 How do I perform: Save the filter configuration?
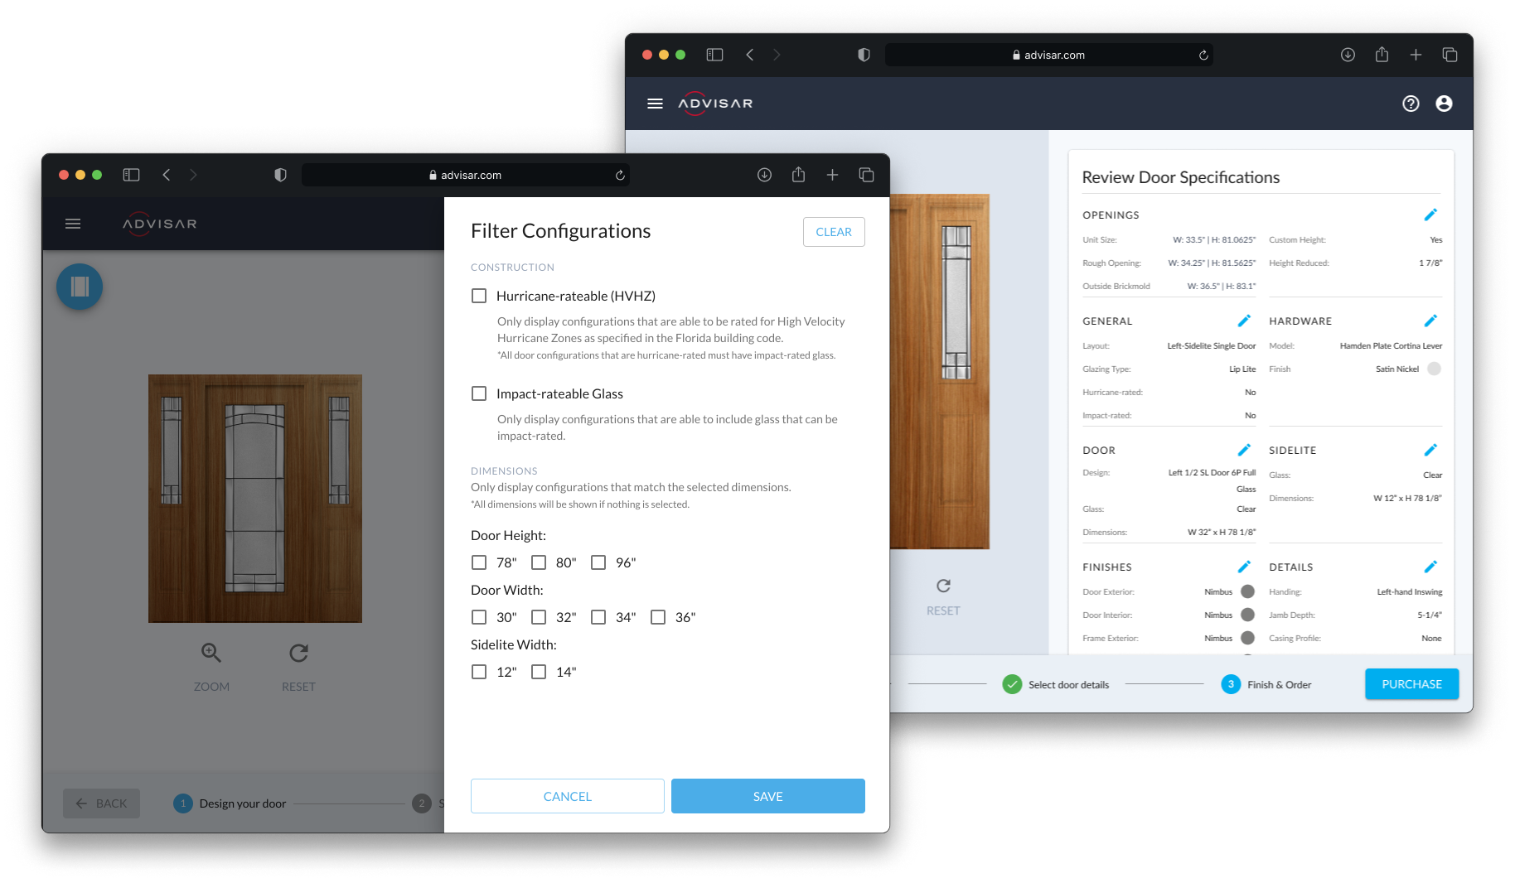click(x=767, y=796)
